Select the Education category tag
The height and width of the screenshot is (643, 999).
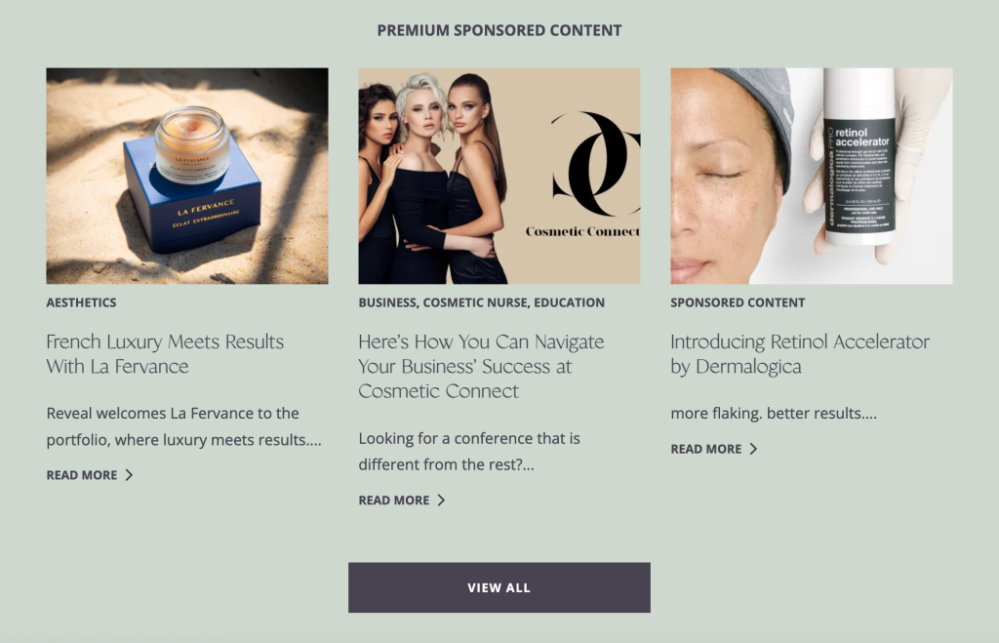tap(570, 302)
